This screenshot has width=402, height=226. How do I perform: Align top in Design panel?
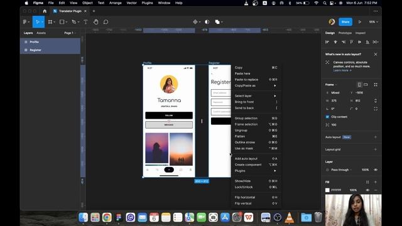(x=352, y=42)
